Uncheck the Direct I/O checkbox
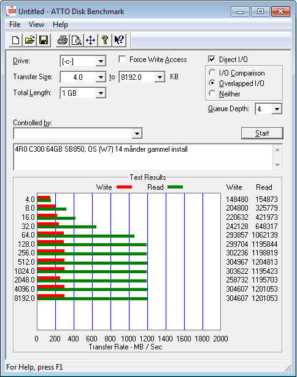 (212, 59)
